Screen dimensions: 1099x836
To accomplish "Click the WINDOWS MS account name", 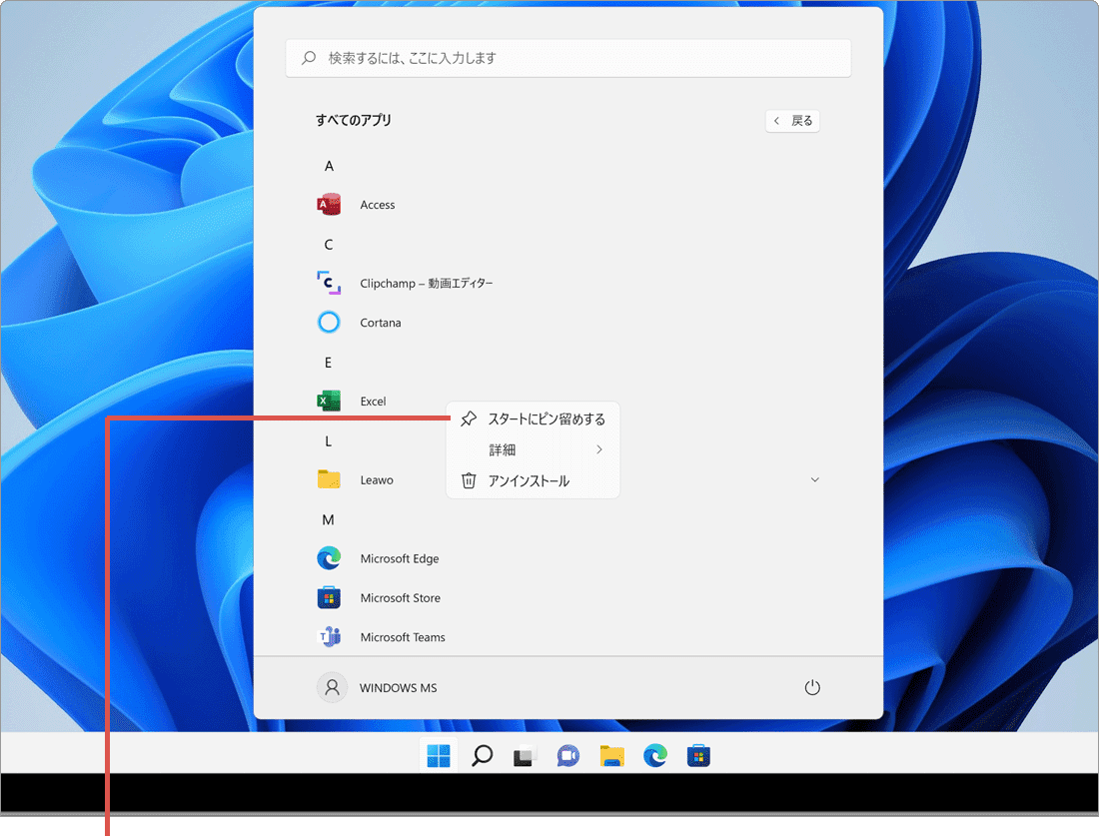I will coord(398,688).
